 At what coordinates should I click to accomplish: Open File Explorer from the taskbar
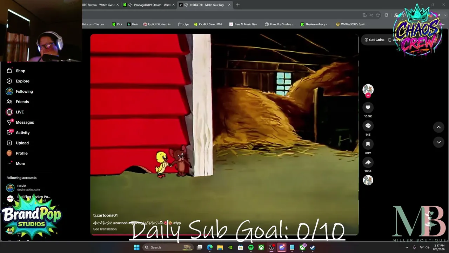tap(220, 247)
